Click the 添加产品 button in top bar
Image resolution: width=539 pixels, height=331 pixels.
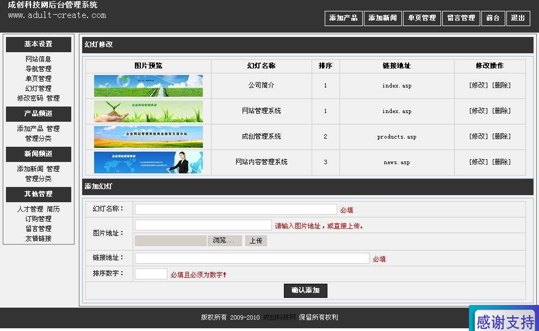(343, 18)
